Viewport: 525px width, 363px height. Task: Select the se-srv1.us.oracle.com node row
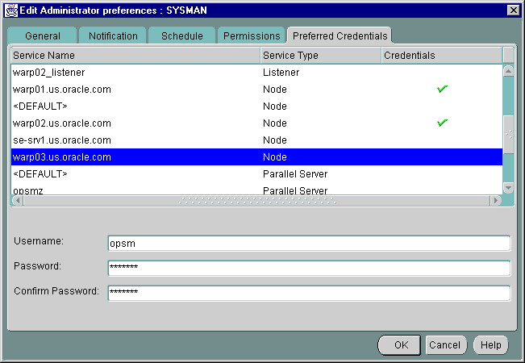click(x=135, y=140)
